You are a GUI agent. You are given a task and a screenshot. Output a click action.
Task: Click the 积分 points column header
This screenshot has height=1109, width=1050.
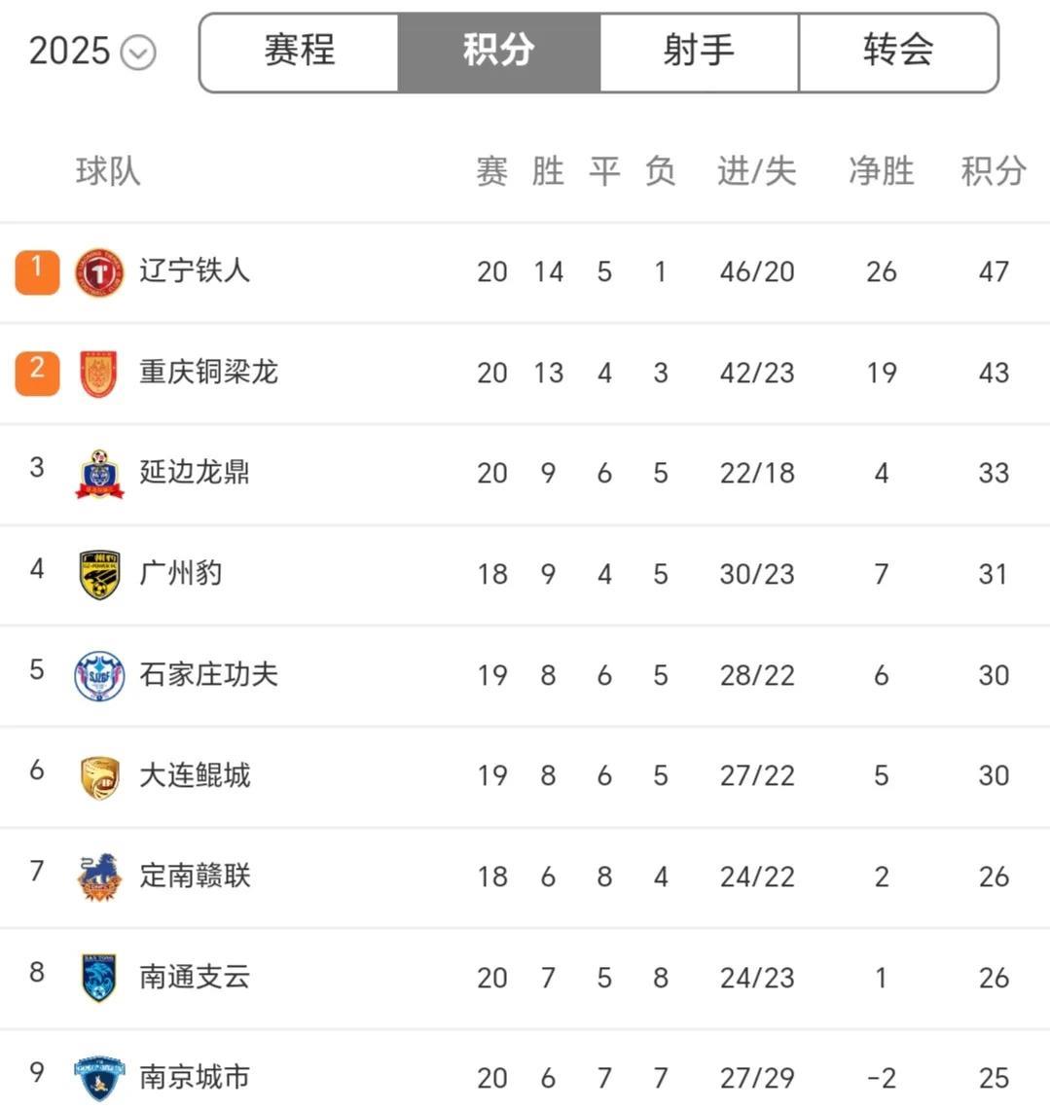coord(993,171)
